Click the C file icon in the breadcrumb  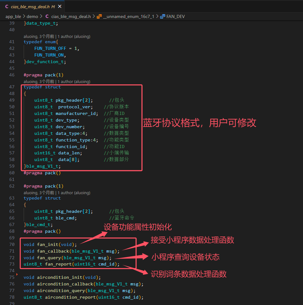point(47,16)
